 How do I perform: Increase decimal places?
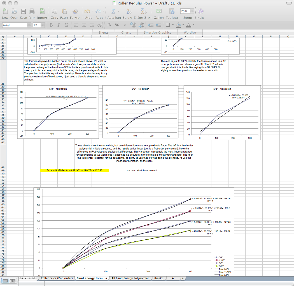pyautogui.click(x=133, y=25)
